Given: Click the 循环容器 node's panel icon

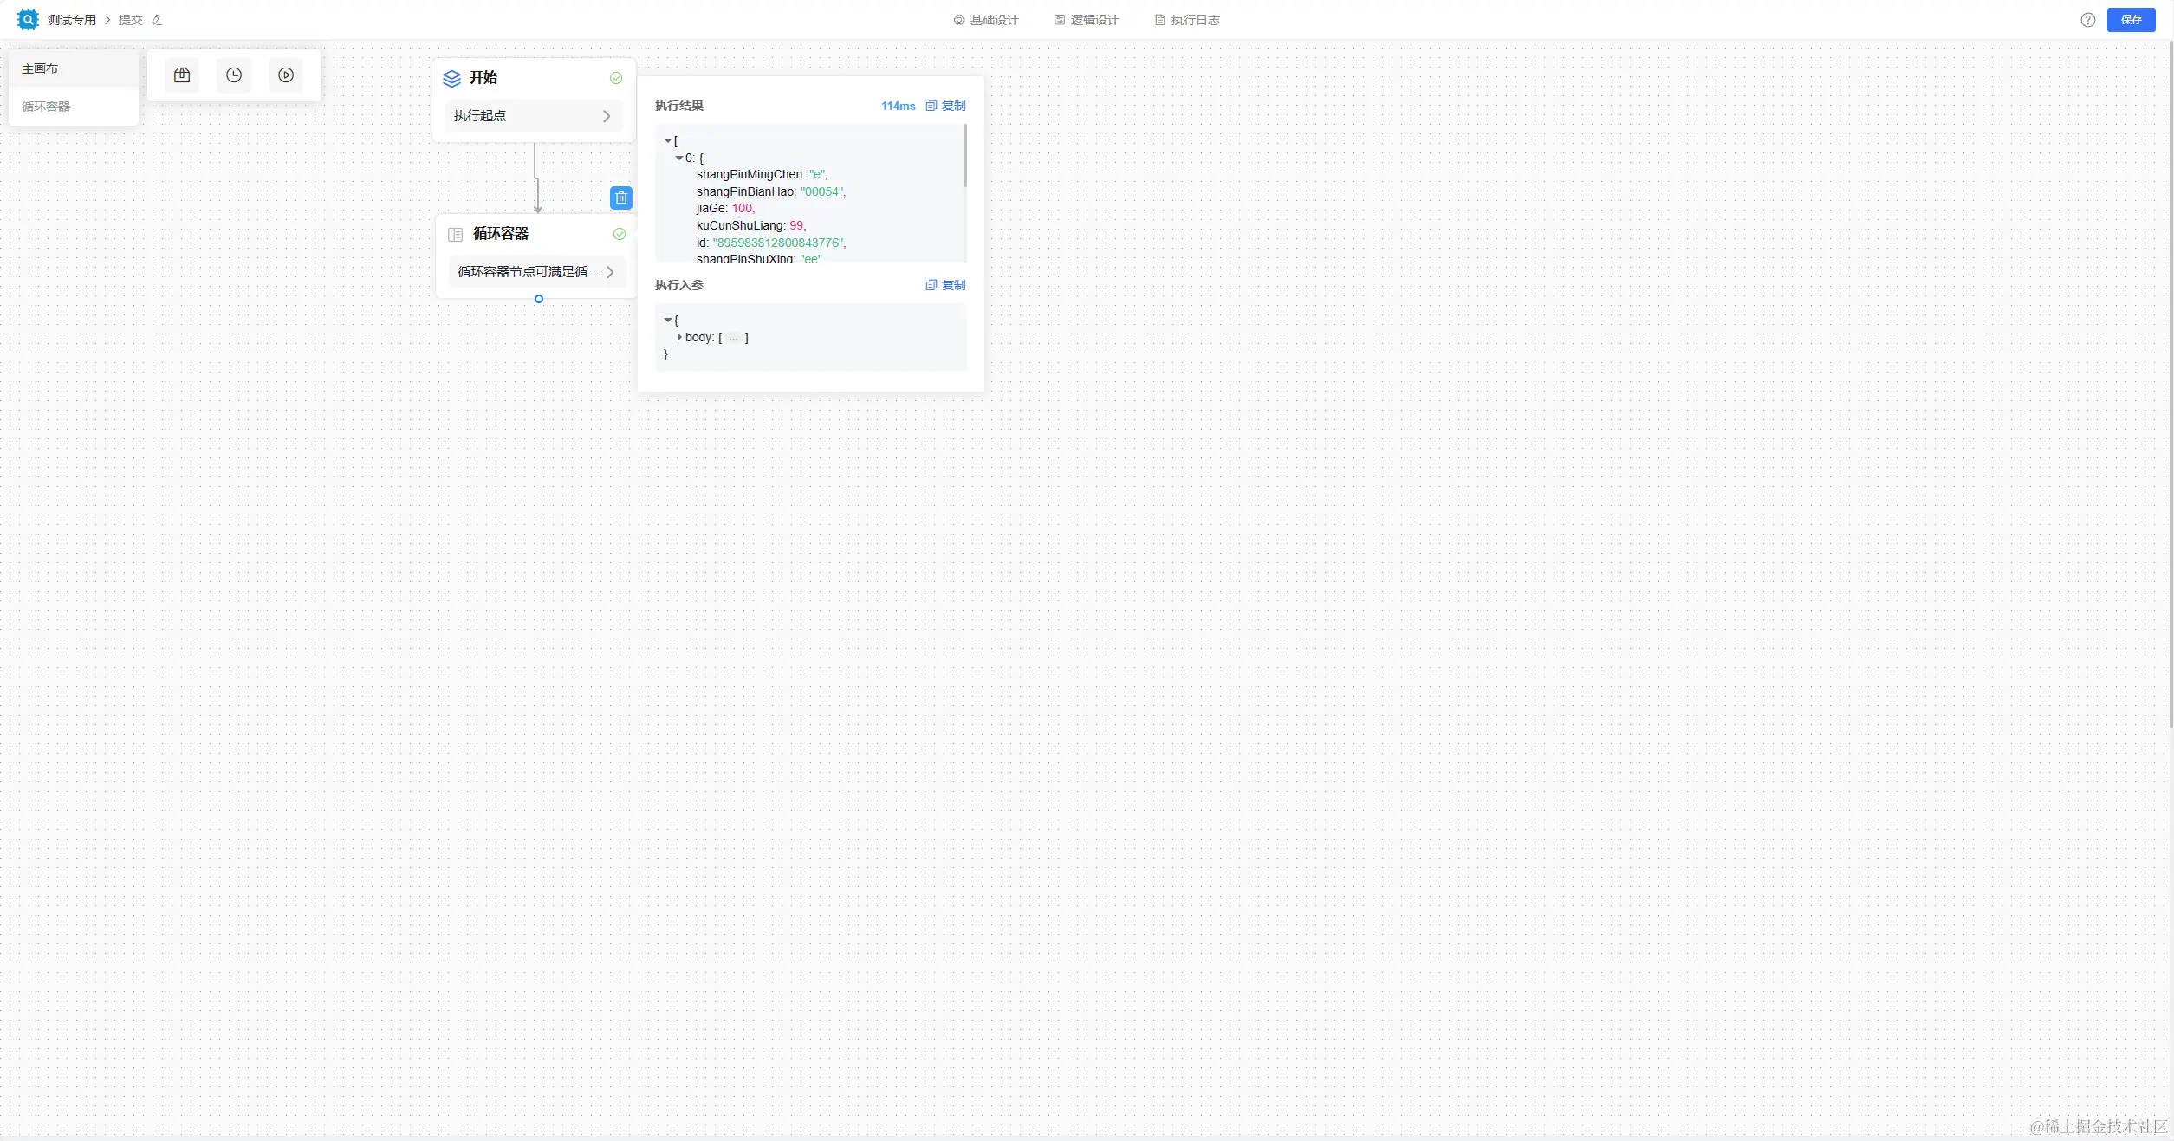Looking at the screenshot, I should pos(455,235).
